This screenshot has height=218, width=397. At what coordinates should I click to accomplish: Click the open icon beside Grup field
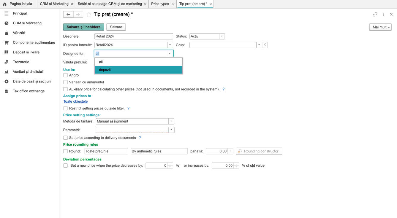[x=265, y=45]
